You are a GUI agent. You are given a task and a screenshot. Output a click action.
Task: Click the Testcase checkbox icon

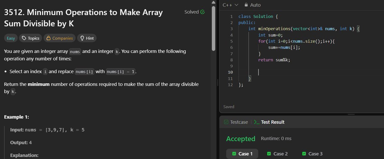[226, 122]
